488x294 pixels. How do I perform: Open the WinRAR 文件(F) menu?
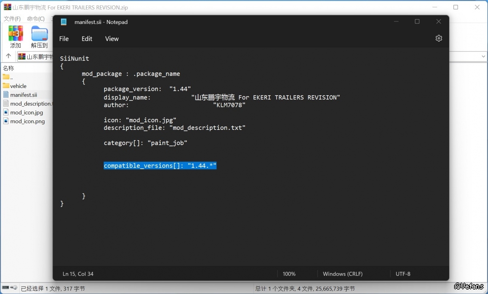[12, 19]
